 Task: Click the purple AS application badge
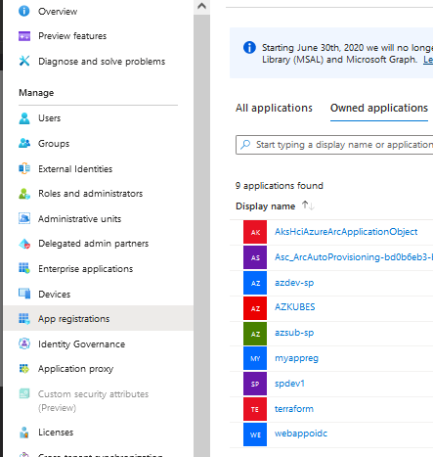pos(255,257)
